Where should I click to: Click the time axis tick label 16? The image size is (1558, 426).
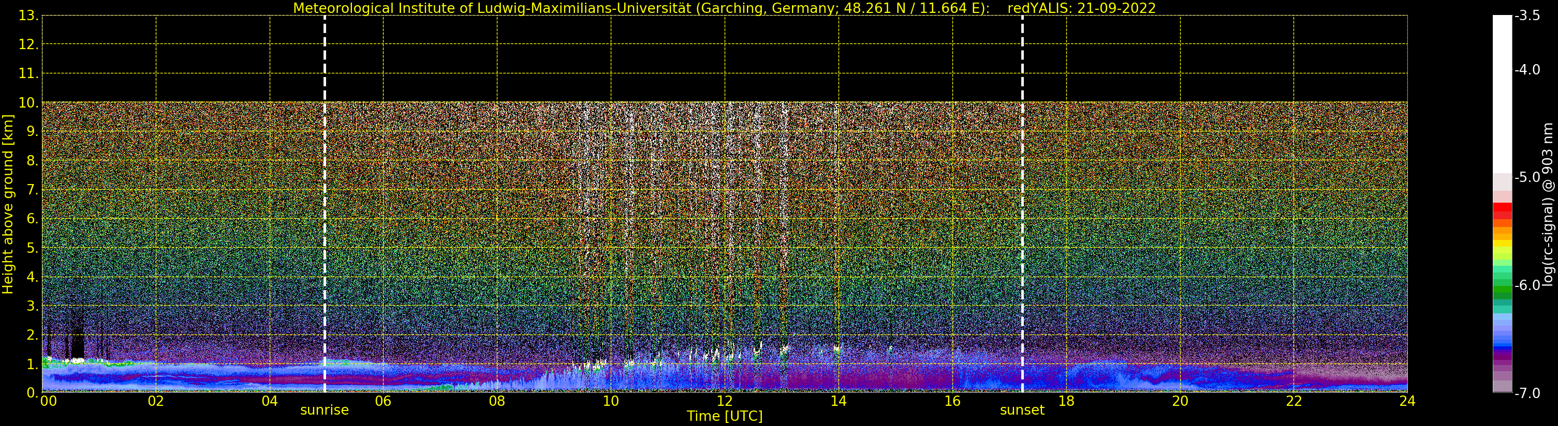(x=952, y=401)
